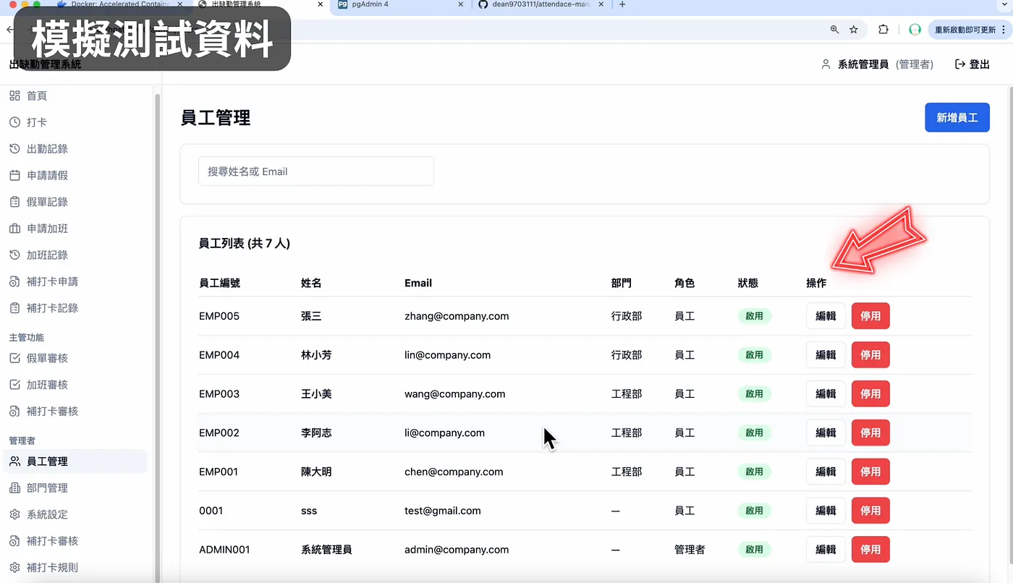1013x583 pixels.
Task: Edit employee 陳大明
Action: (826, 472)
